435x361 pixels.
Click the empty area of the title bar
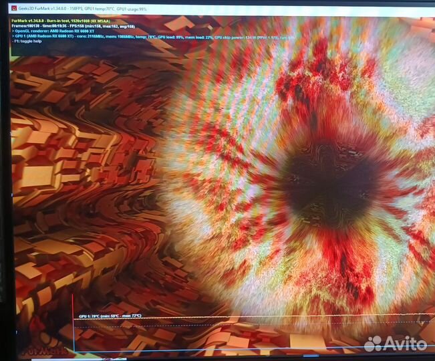301,8
